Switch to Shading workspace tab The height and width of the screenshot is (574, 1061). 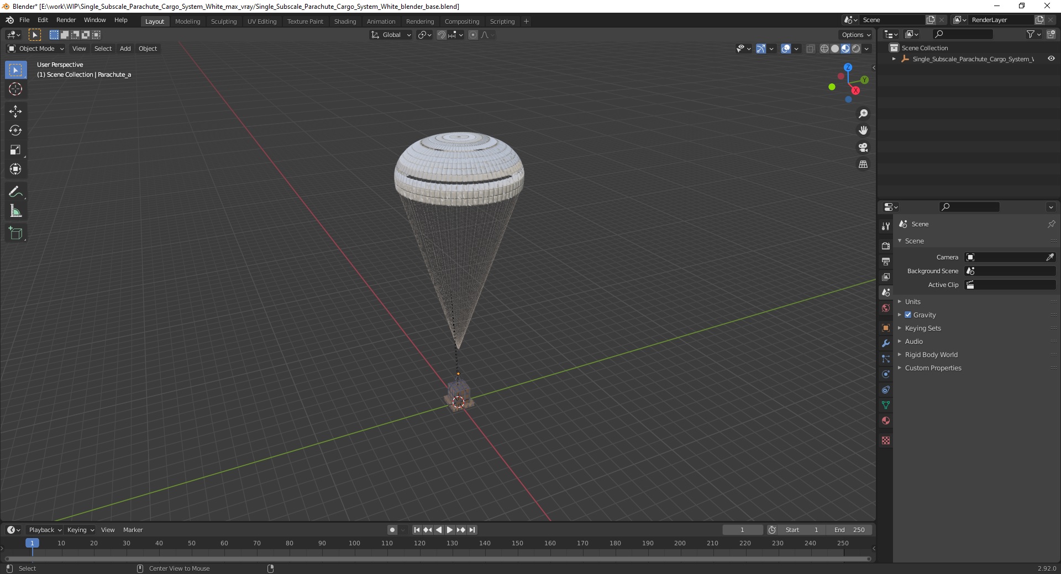pos(345,22)
